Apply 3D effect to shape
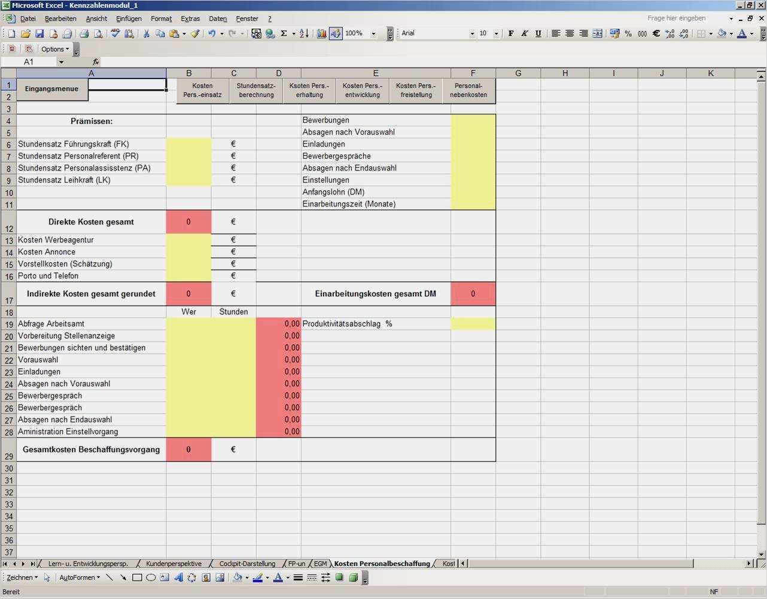 point(353,578)
